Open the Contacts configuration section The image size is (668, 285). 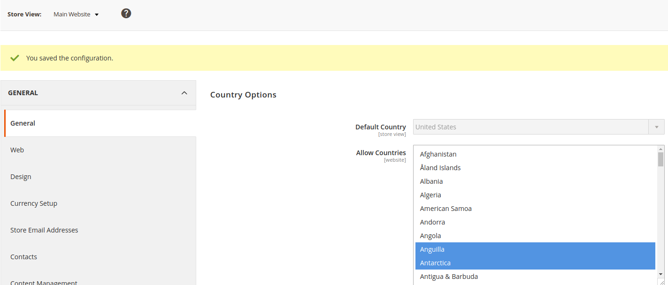[23, 256]
